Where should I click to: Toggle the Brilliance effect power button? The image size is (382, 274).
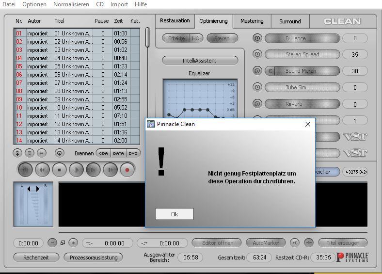(257, 38)
